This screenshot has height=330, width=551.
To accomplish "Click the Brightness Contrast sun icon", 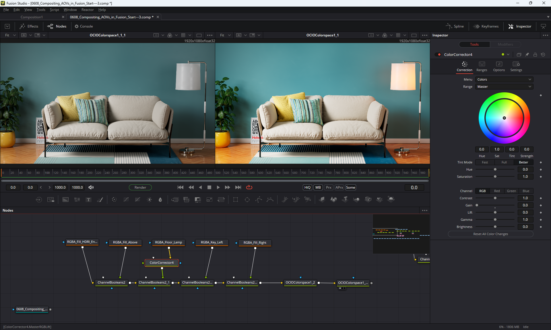I will point(149,200).
